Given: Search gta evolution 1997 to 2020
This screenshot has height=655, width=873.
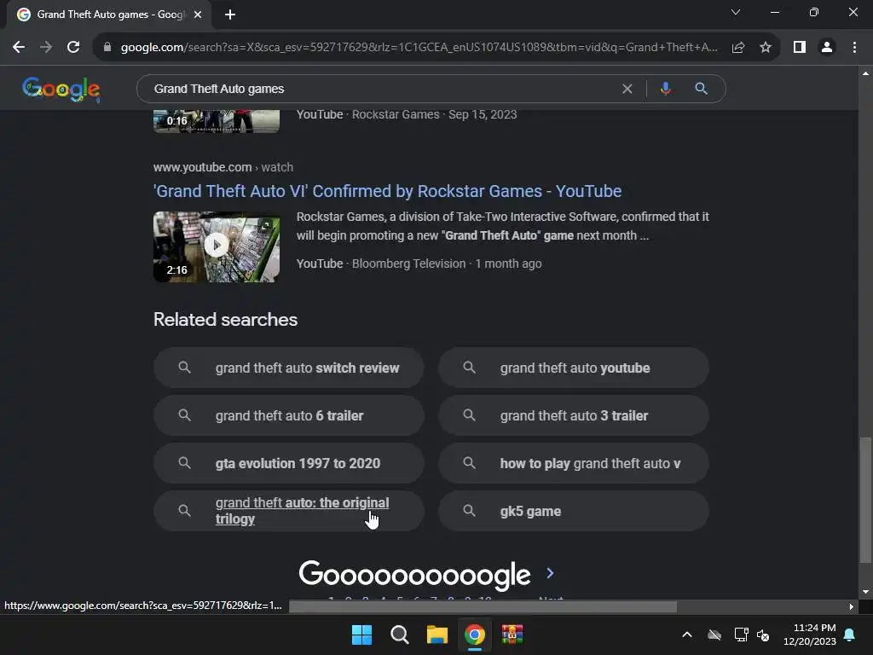Looking at the screenshot, I should (x=289, y=463).
